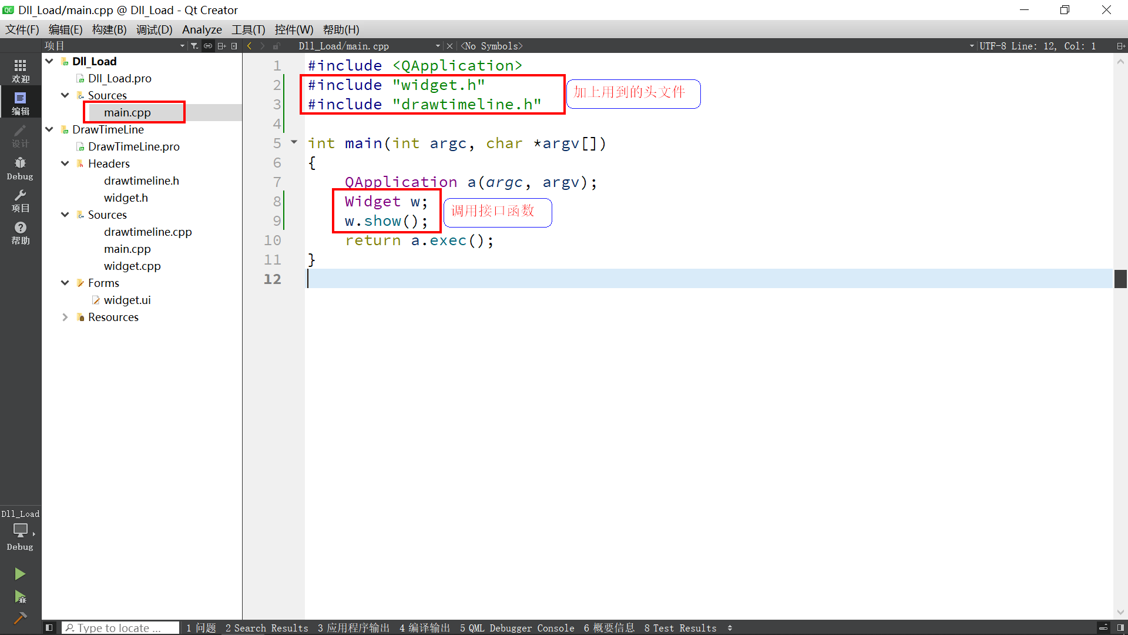
Task: Switch to Debug mode in sidebar
Action: (x=20, y=168)
